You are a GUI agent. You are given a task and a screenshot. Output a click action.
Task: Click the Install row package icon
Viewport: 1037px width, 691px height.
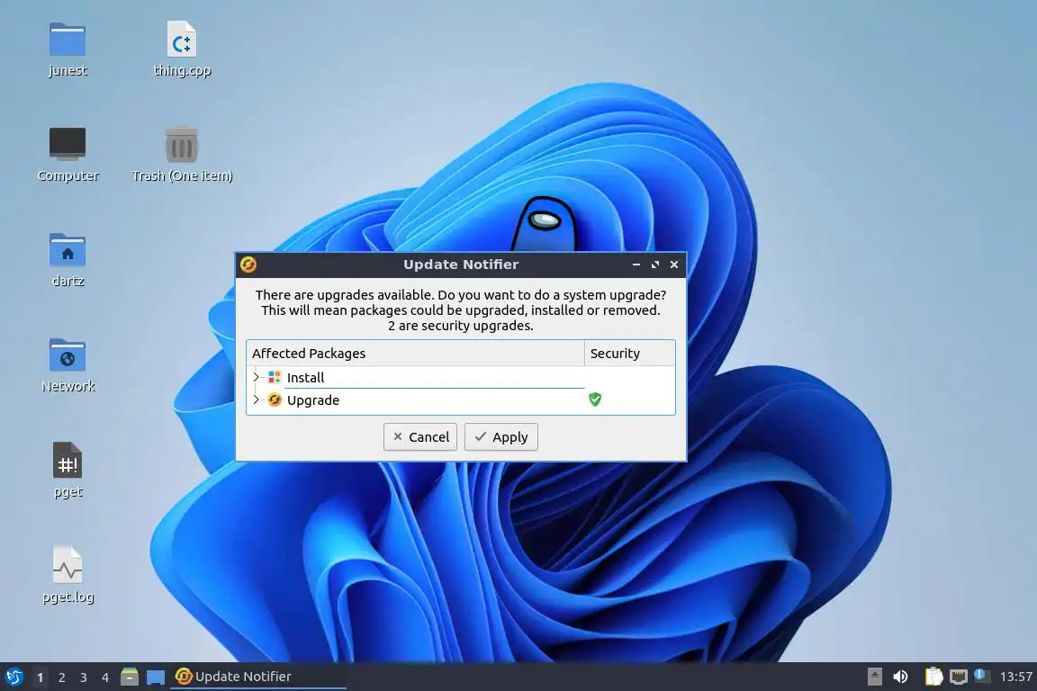[275, 378]
